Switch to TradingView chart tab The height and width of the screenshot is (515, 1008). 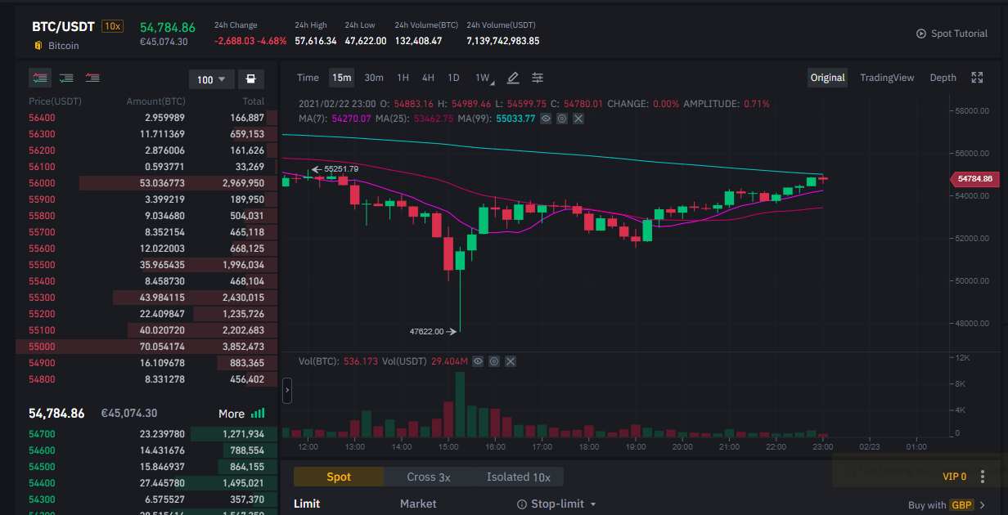pyautogui.click(x=887, y=78)
